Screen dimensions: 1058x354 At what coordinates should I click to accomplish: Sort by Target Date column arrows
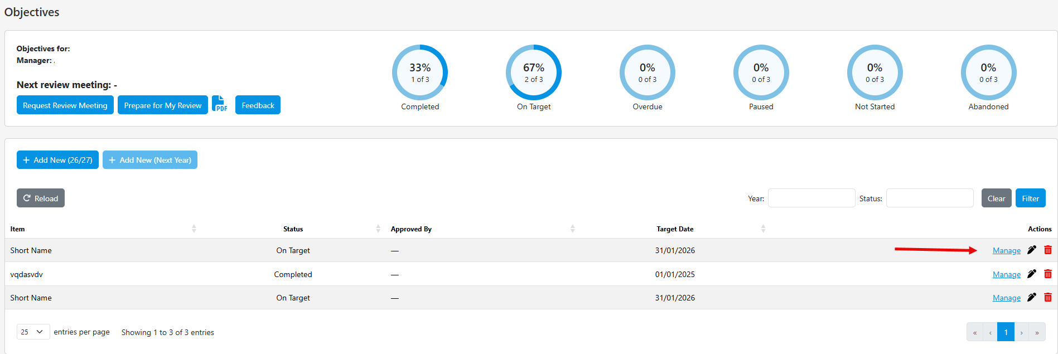pyautogui.click(x=764, y=229)
